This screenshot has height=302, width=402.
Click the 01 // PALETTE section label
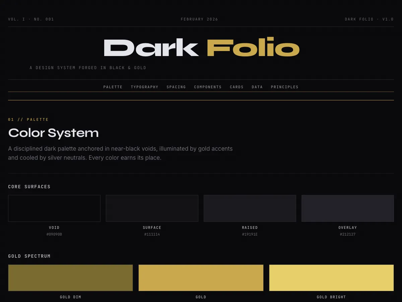coord(28,119)
